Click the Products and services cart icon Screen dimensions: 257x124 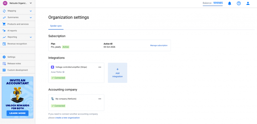[x=4, y=24]
